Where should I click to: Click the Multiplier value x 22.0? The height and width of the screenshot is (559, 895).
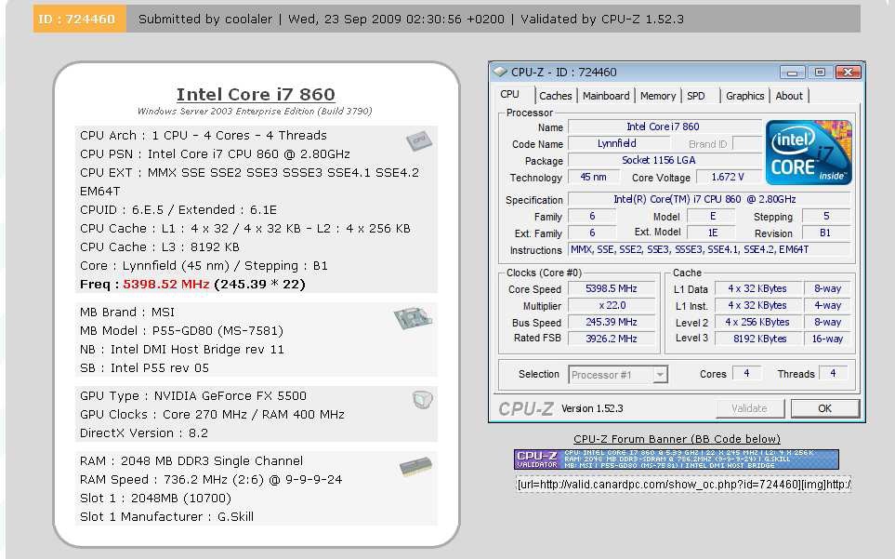tap(612, 305)
